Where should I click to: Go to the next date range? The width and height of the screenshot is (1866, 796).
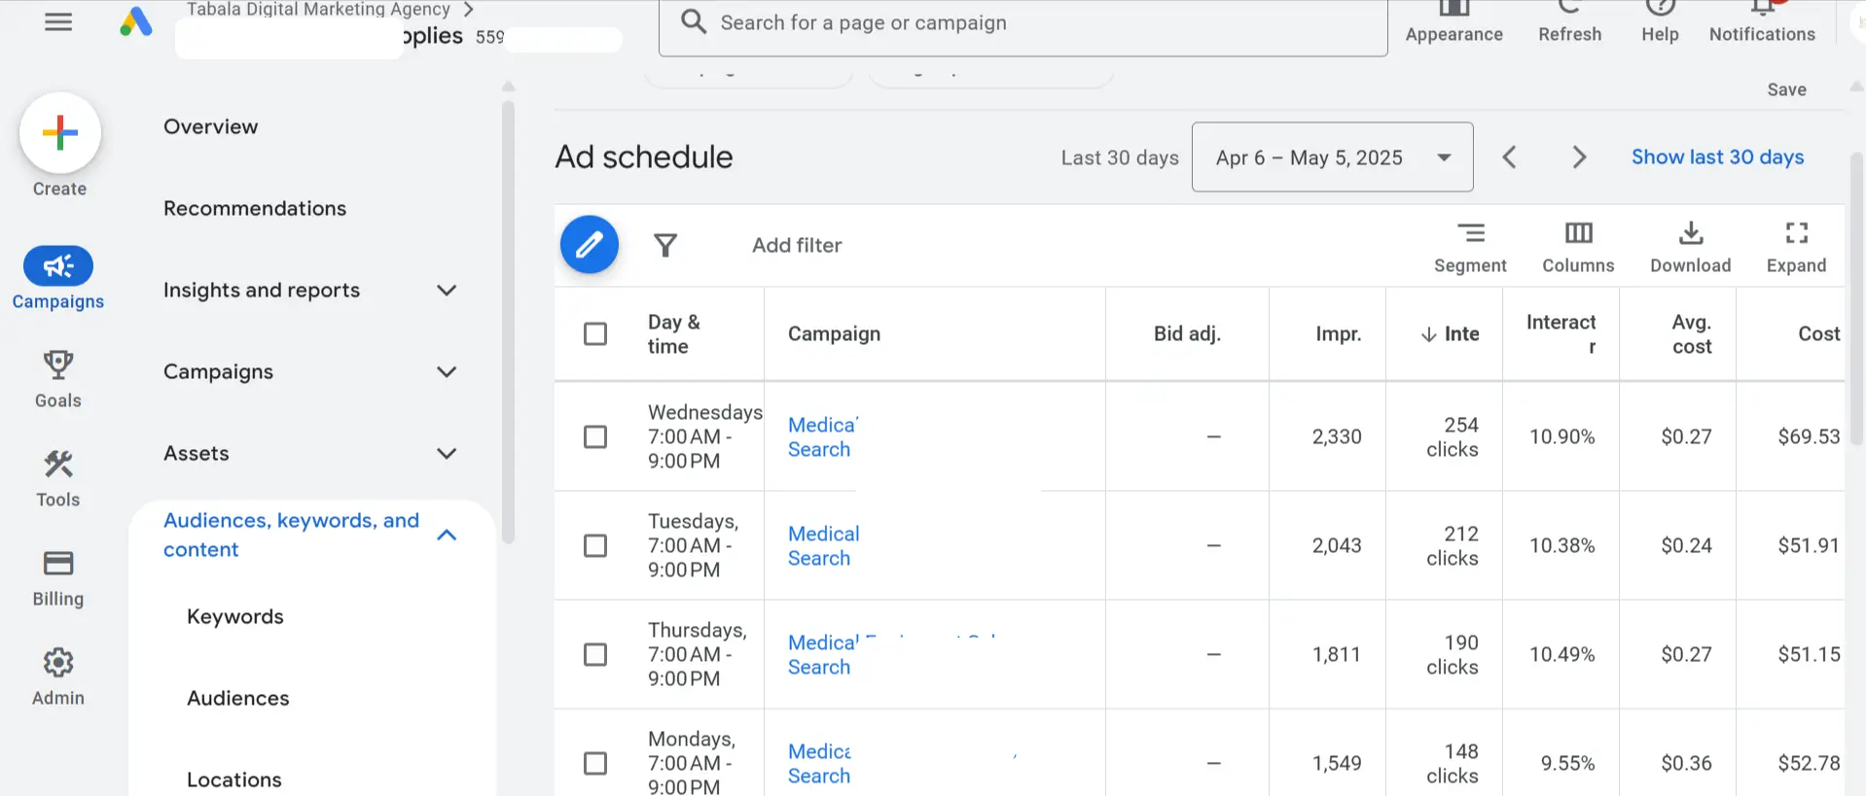coord(1579,157)
